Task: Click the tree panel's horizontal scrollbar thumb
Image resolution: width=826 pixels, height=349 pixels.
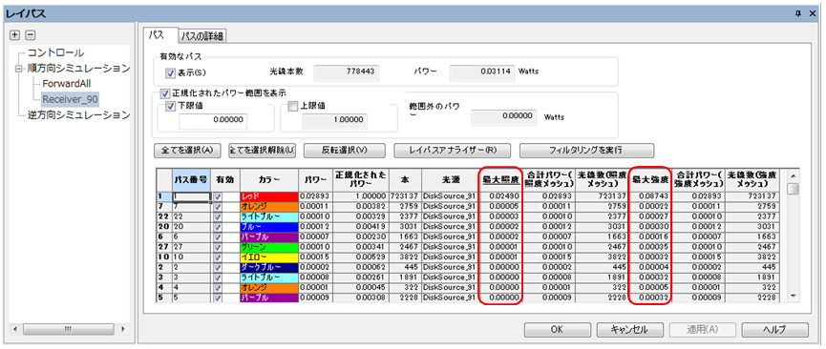Action: (x=68, y=329)
